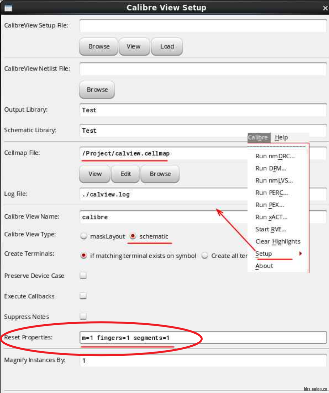Enable Suppress Notes checkbox

click(83, 316)
